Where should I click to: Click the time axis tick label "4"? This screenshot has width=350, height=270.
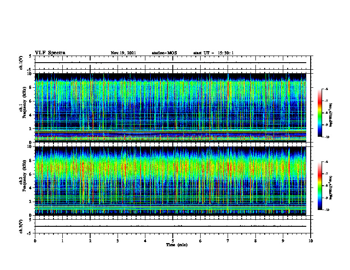[145, 241]
